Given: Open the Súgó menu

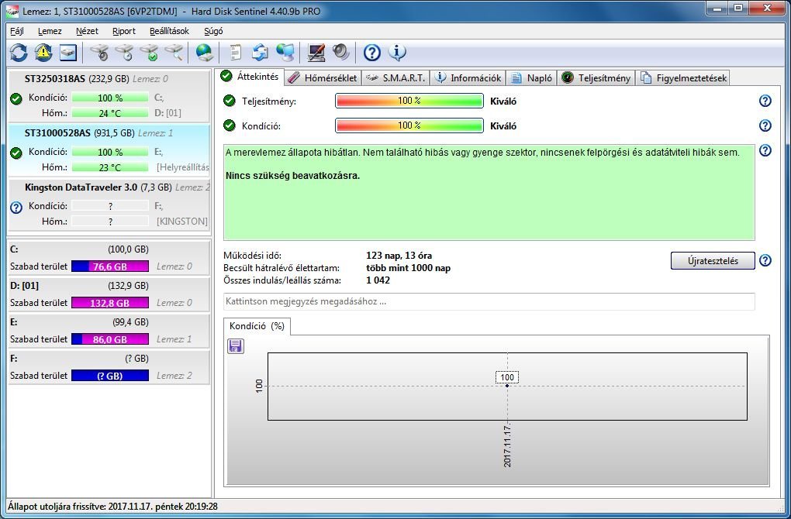Looking at the screenshot, I should (213, 31).
